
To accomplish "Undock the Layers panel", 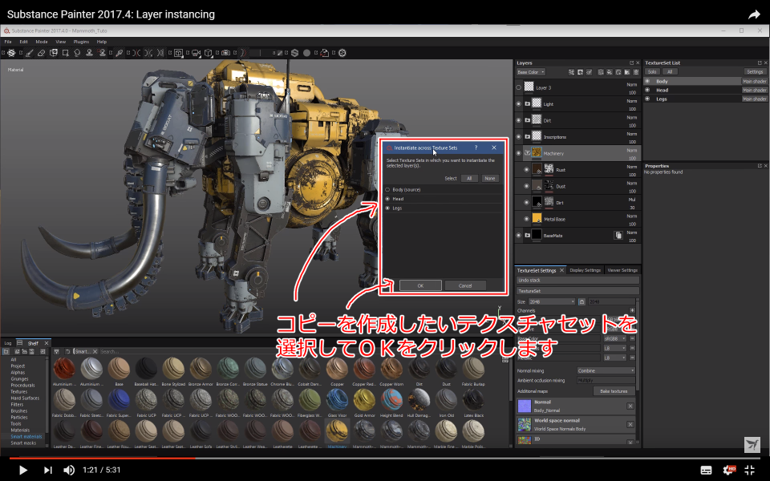I will 631,63.
